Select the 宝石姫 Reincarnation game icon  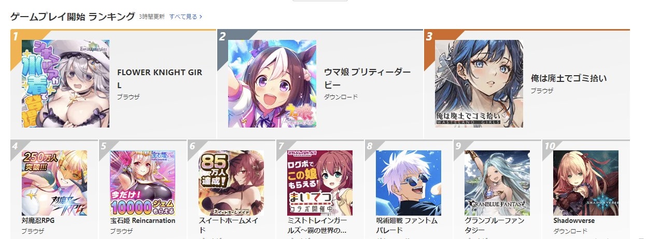coord(143,183)
